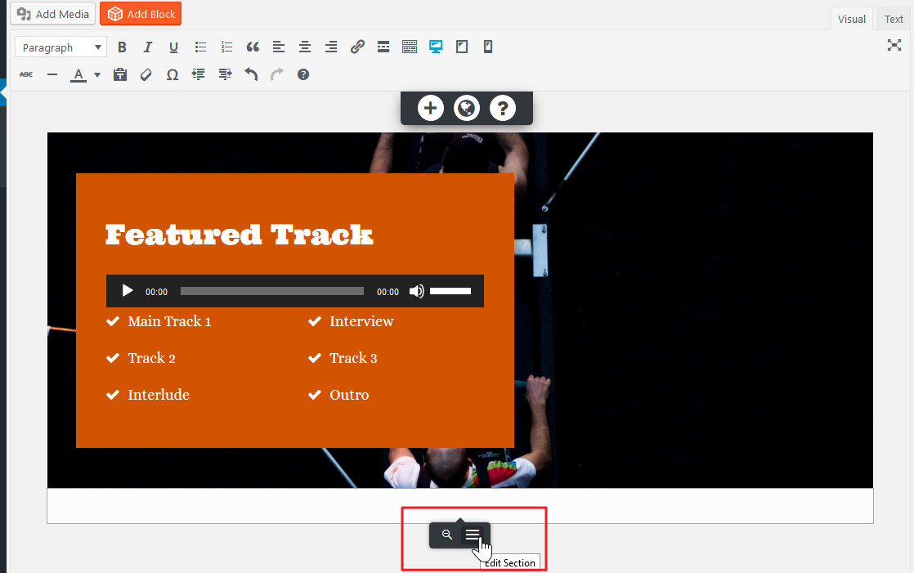Screen dimensions: 914x573
Task: Apply strikethrough formatting
Action: [x=26, y=74]
